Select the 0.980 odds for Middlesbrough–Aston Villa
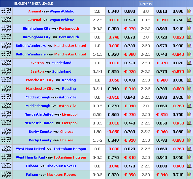 click(162, 97)
